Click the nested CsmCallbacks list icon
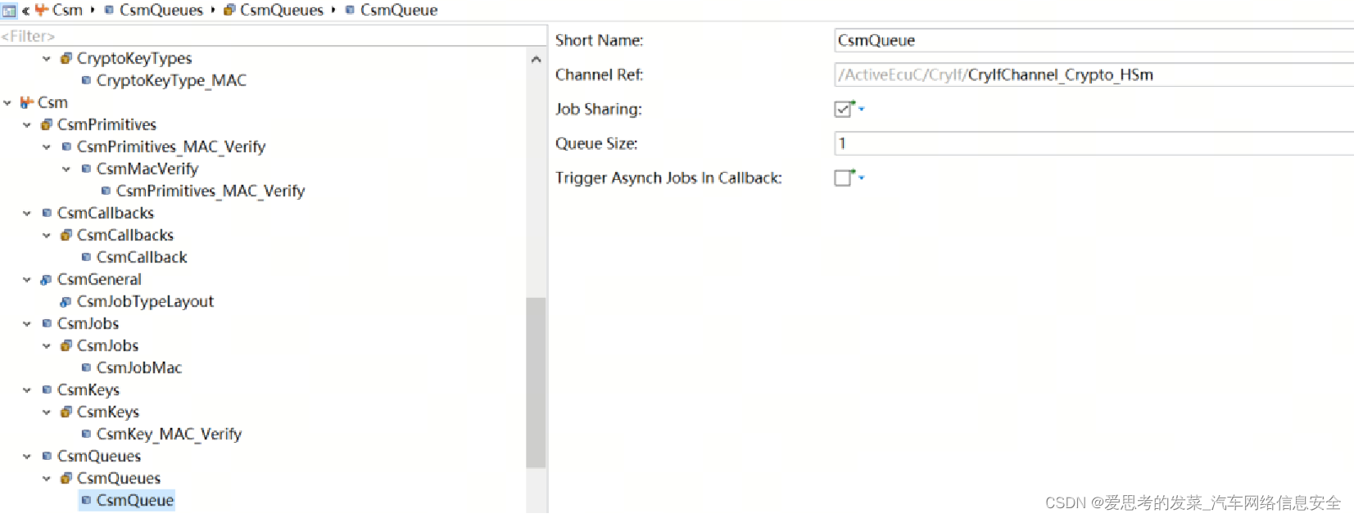Image resolution: width=1354 pixels, height=518 pixels. pos(66,235)
